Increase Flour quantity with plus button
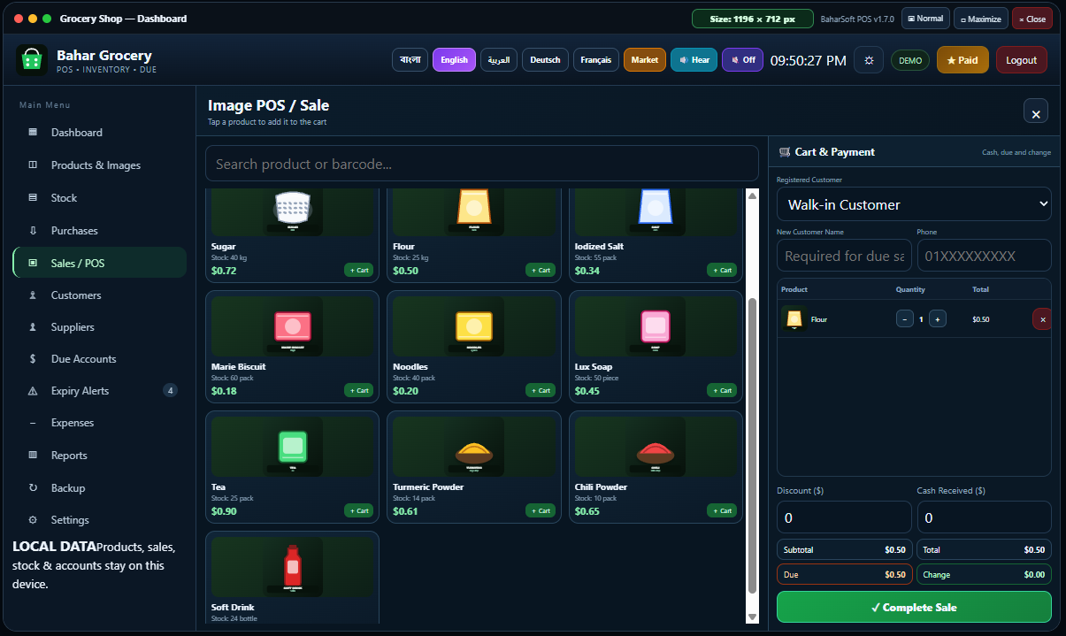 pos(938,318)
